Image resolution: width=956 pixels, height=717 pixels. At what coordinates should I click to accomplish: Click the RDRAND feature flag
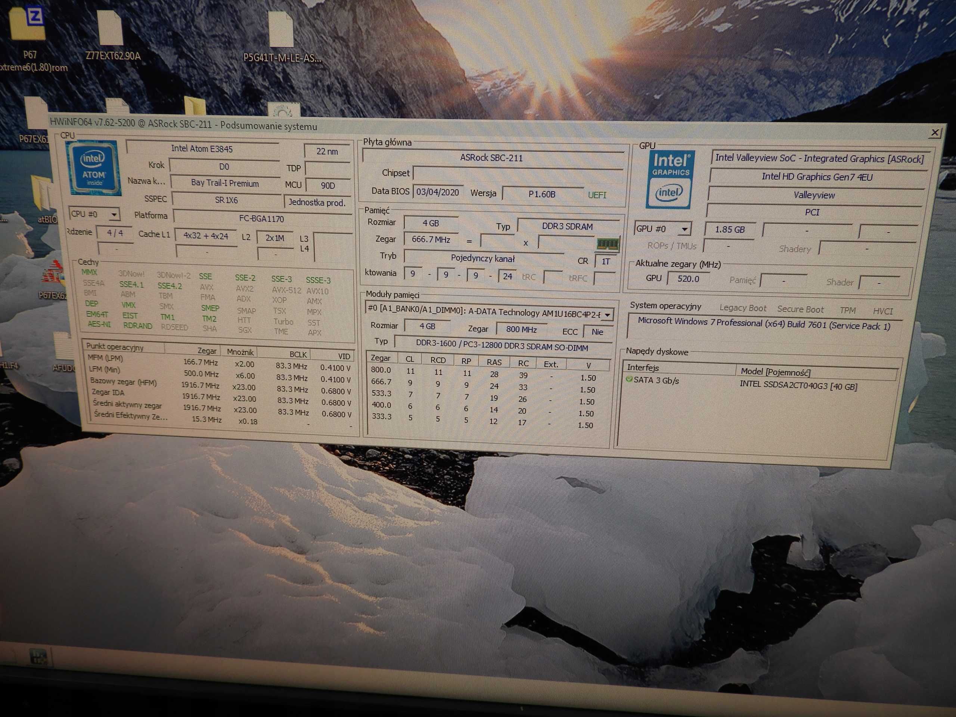click(137, 326)
